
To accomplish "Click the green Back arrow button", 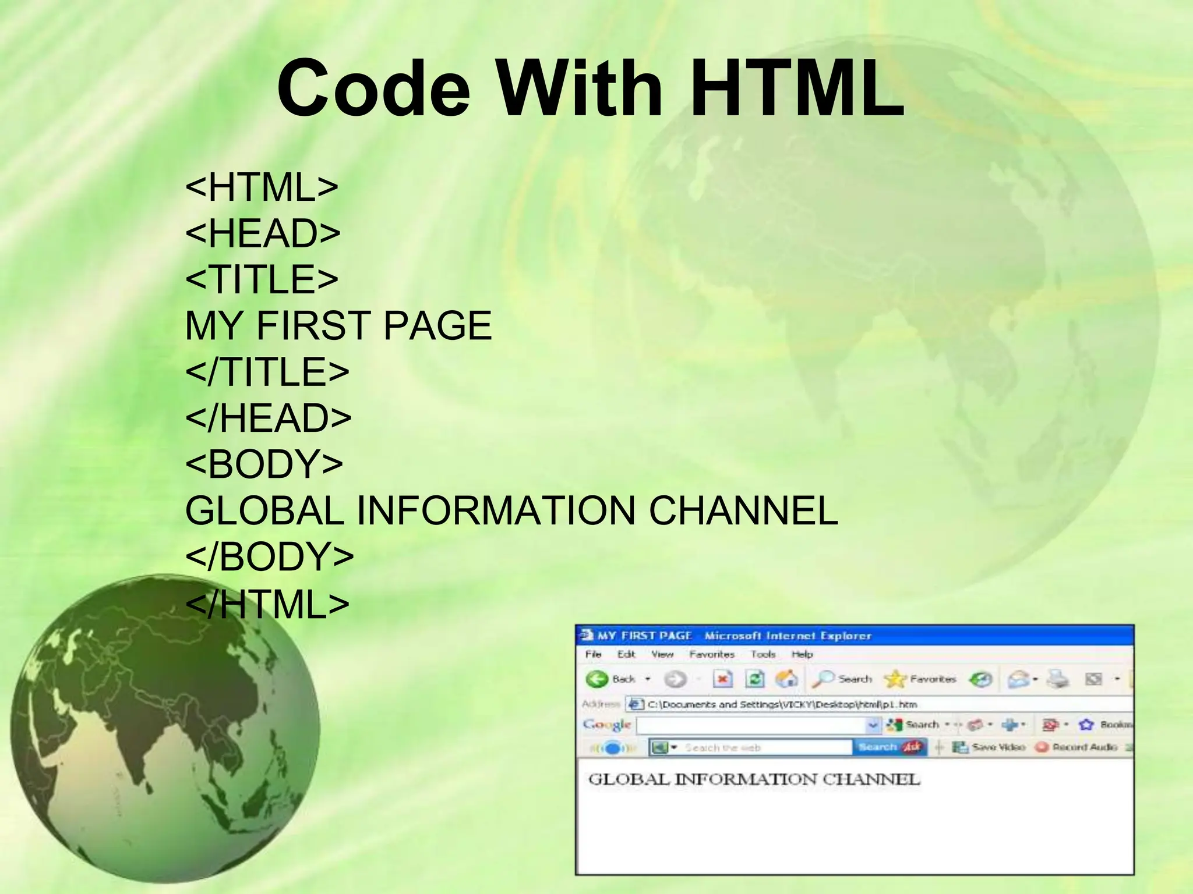I will (597, 679).
